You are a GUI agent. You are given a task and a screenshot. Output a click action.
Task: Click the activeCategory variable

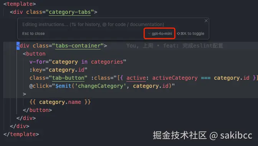(175, 78)
